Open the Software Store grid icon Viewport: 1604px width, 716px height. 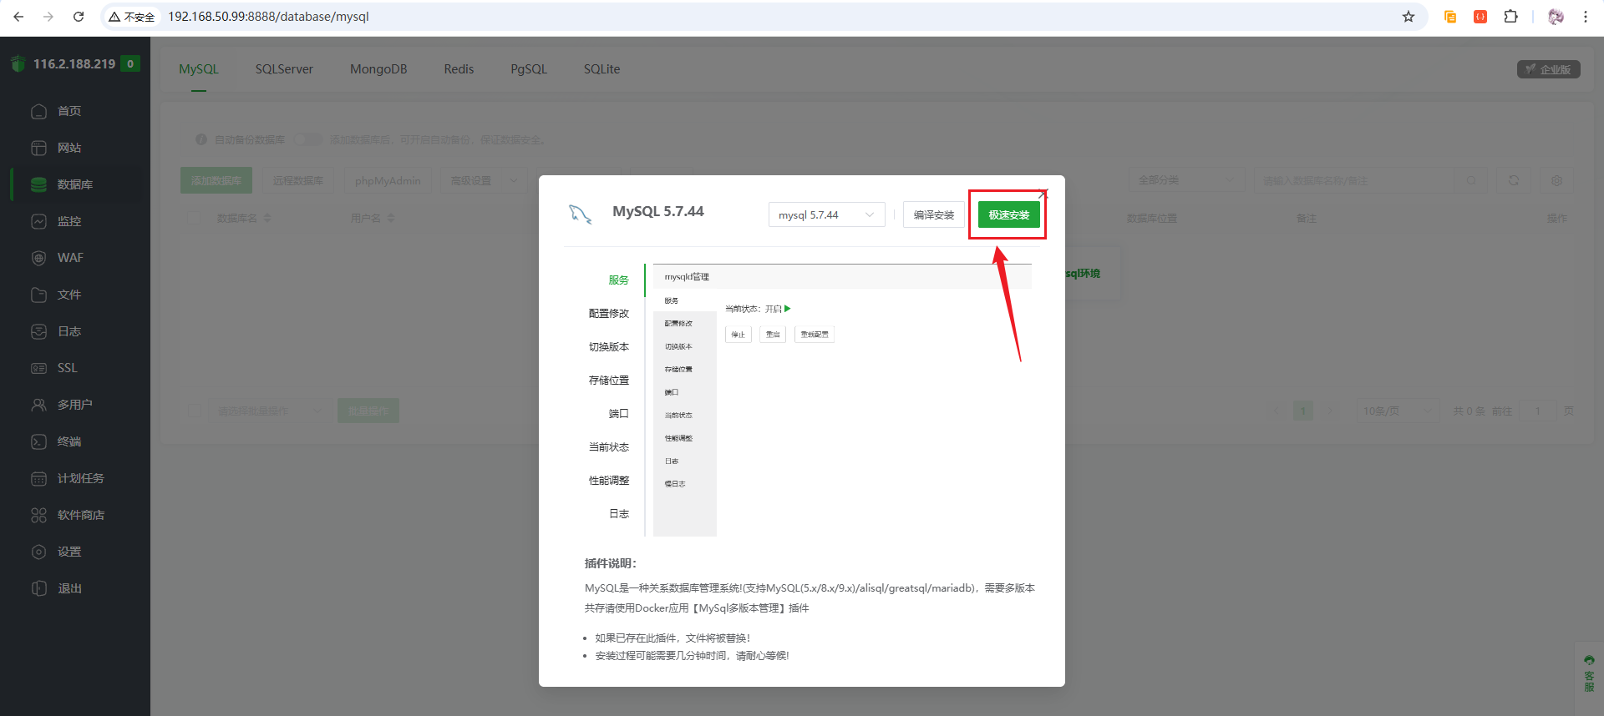pyautogui.click(x=38, y=515)
